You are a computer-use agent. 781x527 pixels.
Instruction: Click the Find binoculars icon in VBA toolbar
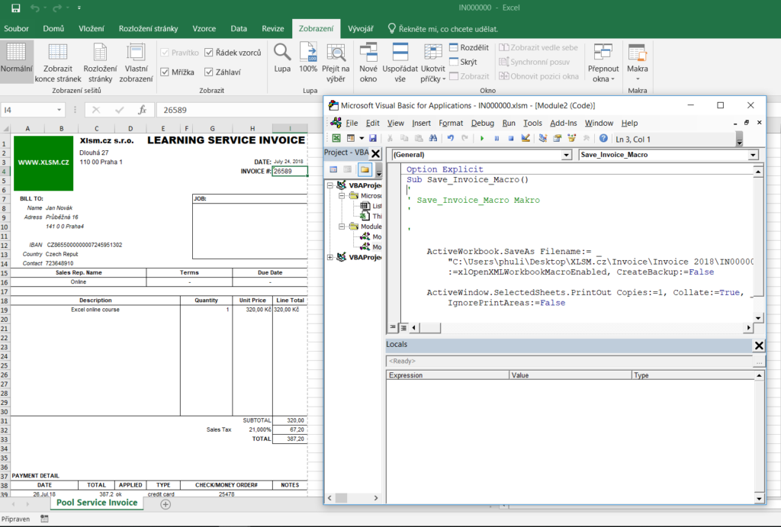(x=432, y=139)
